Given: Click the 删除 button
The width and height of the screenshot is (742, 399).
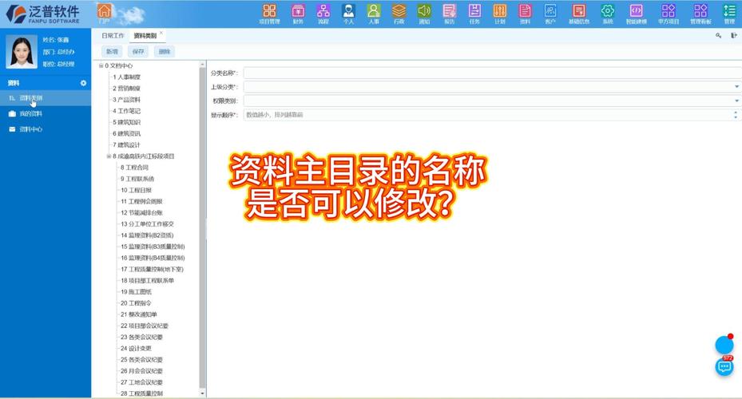Looking at the screenshot, I should (x=165, y=52).
